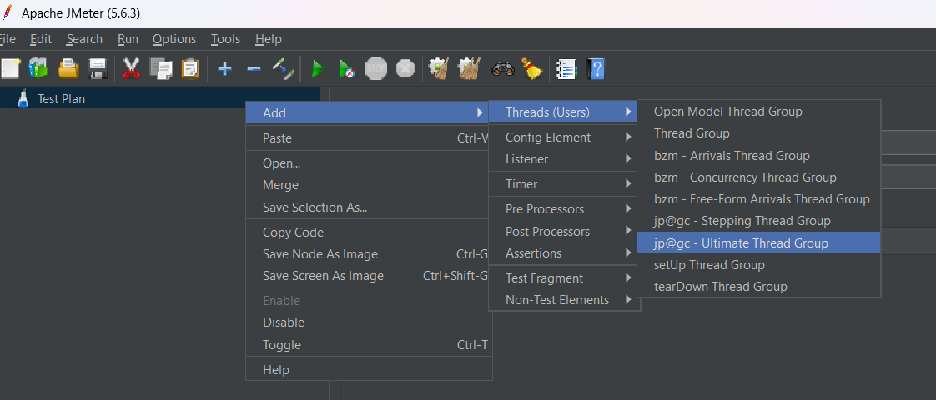Select the Test Plan tree node

point(61,99)
